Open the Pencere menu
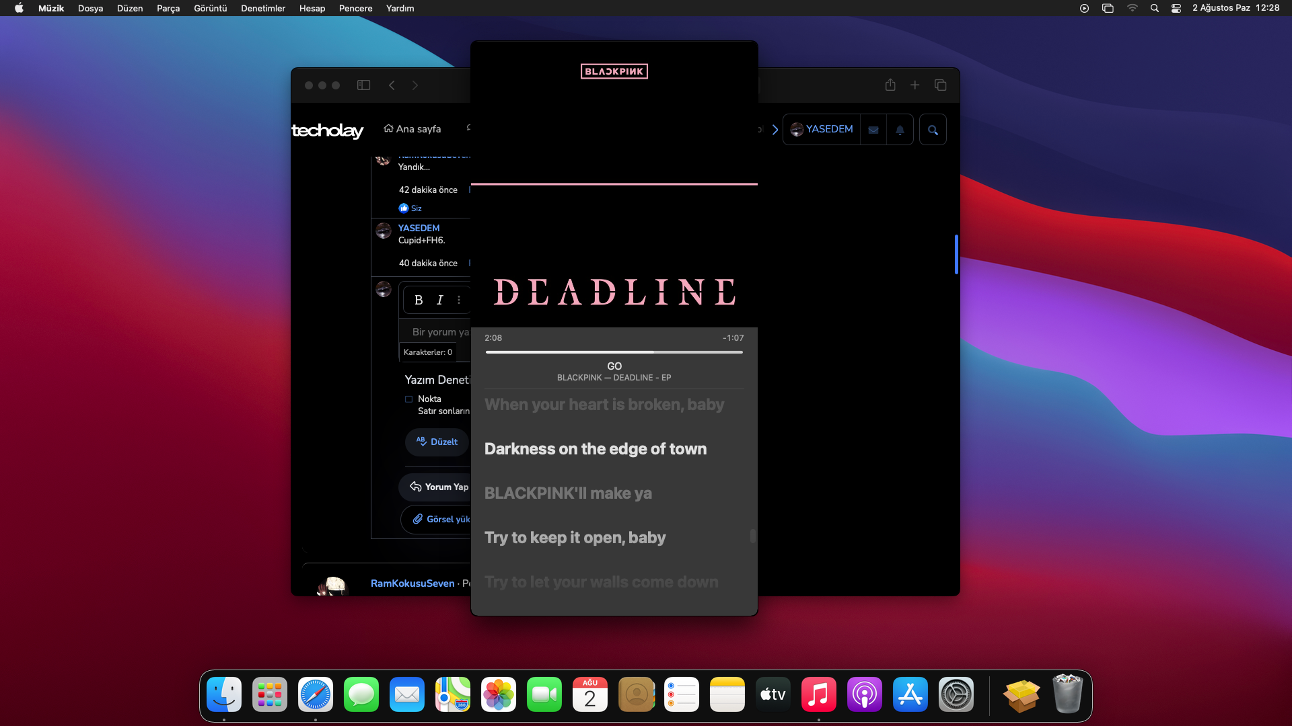Viewport: 1292px width, 726px height. (x=356, y=8)
